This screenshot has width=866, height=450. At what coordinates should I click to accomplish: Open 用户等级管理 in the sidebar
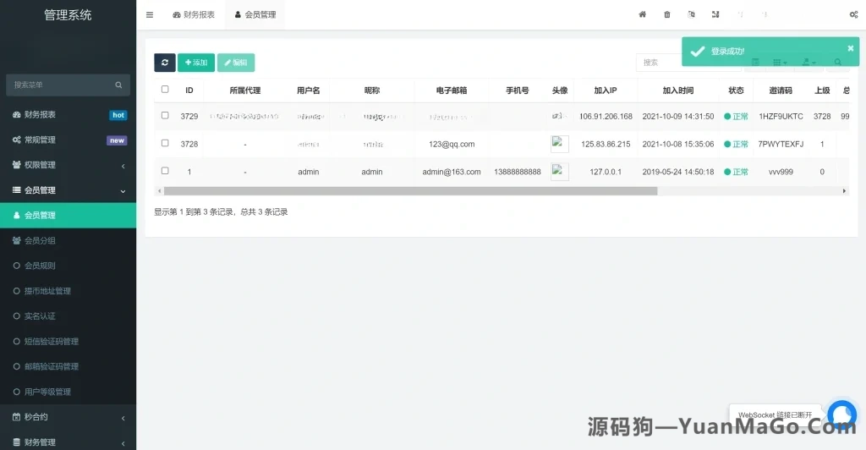(68, 392)
